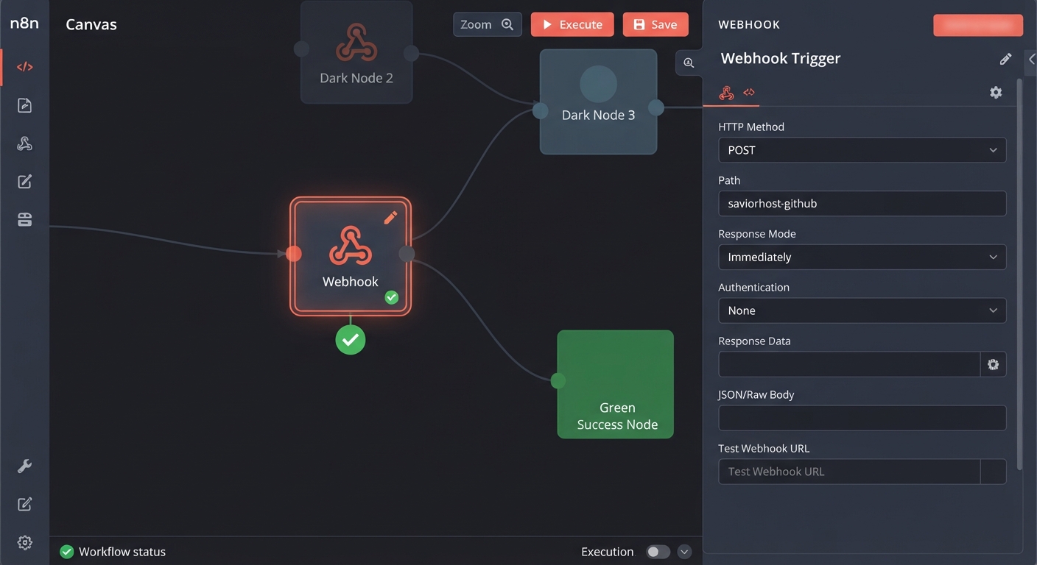Open the webhooks icon in the left sidebar

tap(24, 143)
